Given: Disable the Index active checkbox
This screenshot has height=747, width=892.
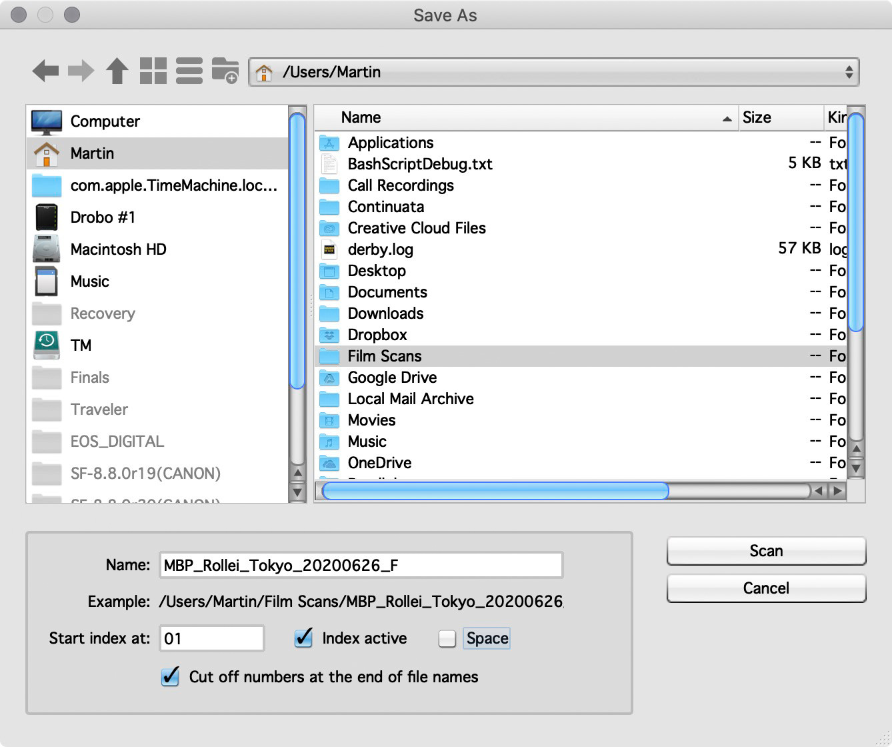Looking at the screenshot, I should tap(304, 638).
